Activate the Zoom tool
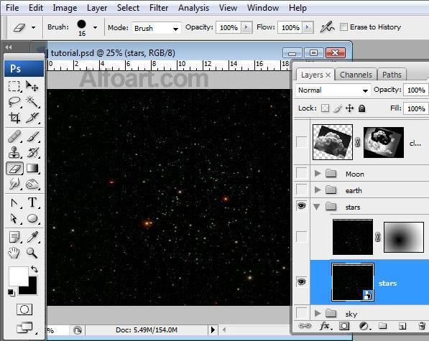Image resolution: width=429 pixels, height=341 pixels. 32,253
